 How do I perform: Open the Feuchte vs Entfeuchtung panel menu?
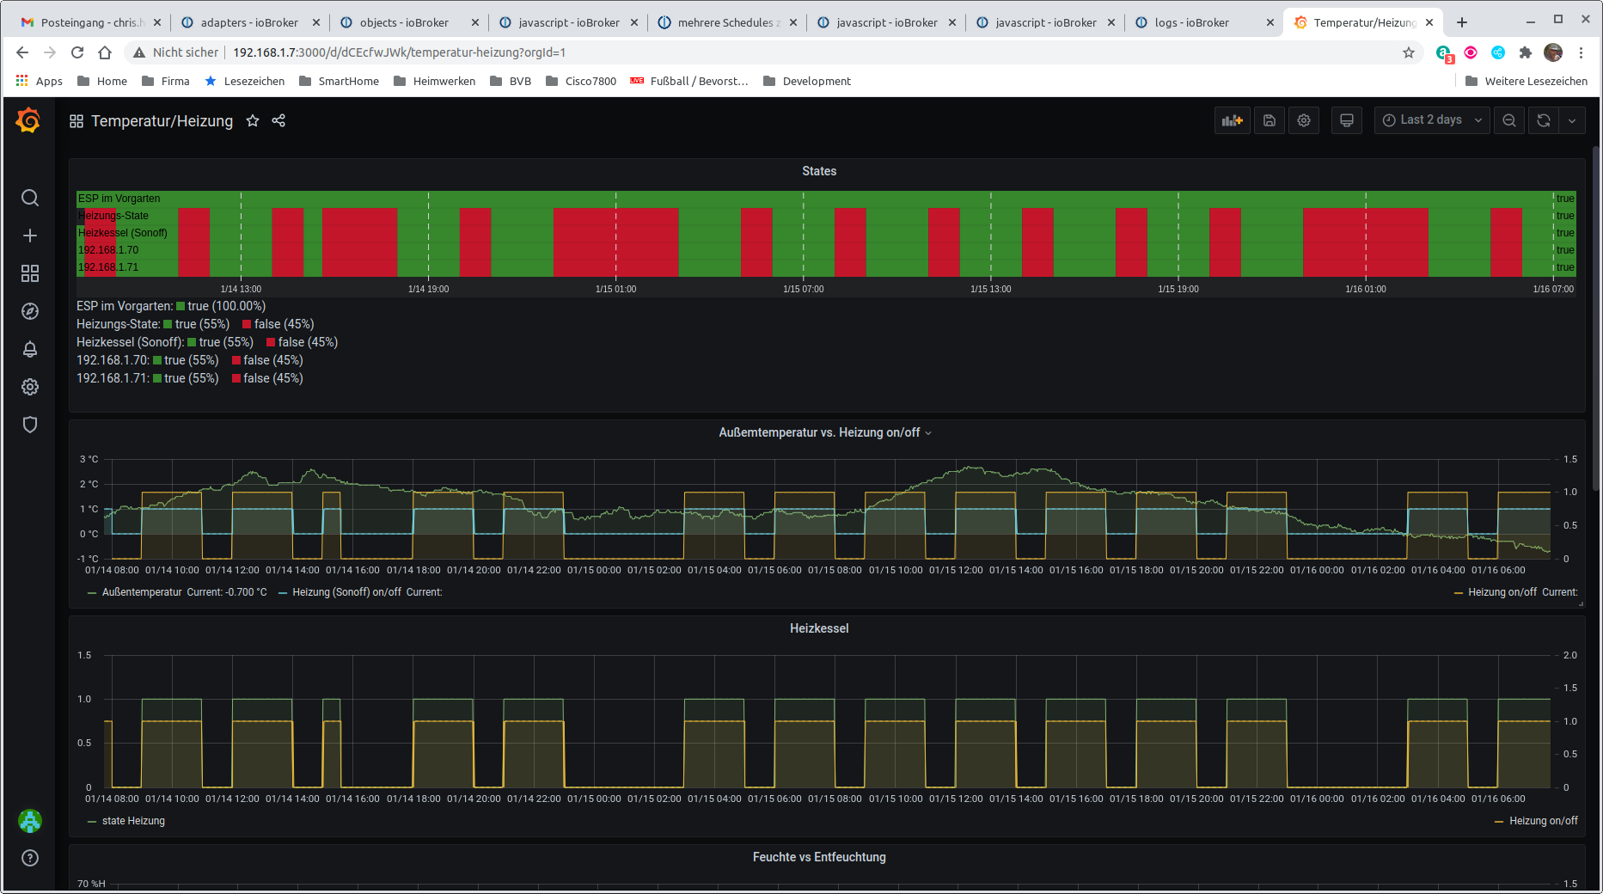tap(819, 857)
